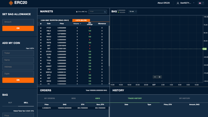
Task: Favorite the SST coin star
Action: click(41, 49)
